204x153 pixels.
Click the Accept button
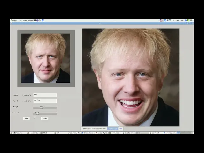click(45, 118)
